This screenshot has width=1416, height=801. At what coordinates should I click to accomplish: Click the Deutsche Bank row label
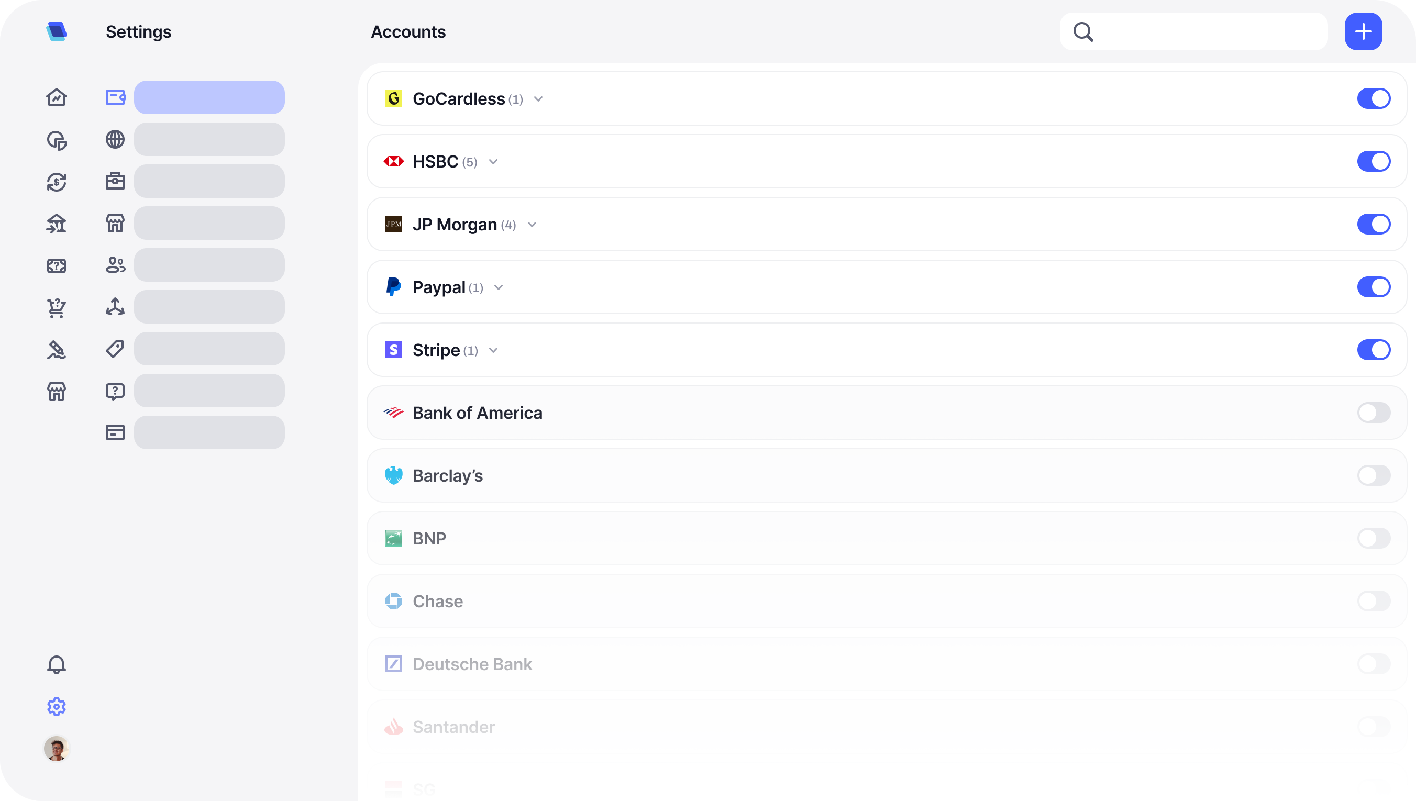click(x=472, y=664)
